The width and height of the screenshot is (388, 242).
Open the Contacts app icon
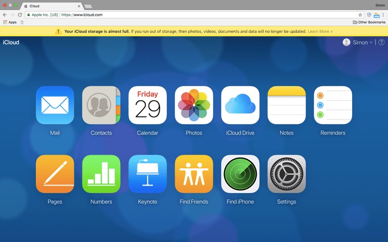tap(101, 105)
